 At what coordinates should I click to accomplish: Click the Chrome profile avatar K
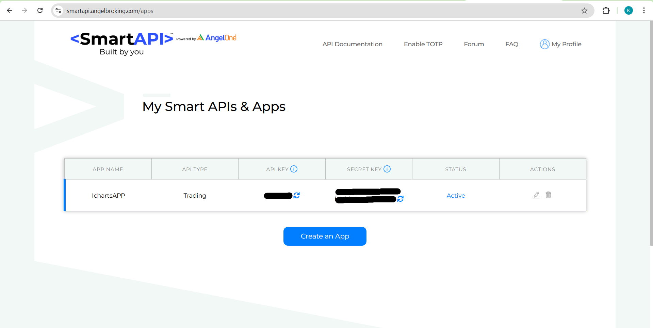(x=628, y=10)
